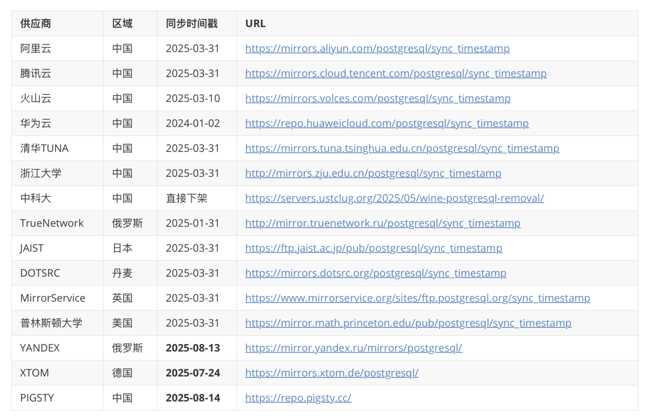
Task: Click the 2025-03-10 timestamp for 火山云
Action: click(x=193, y=99)
